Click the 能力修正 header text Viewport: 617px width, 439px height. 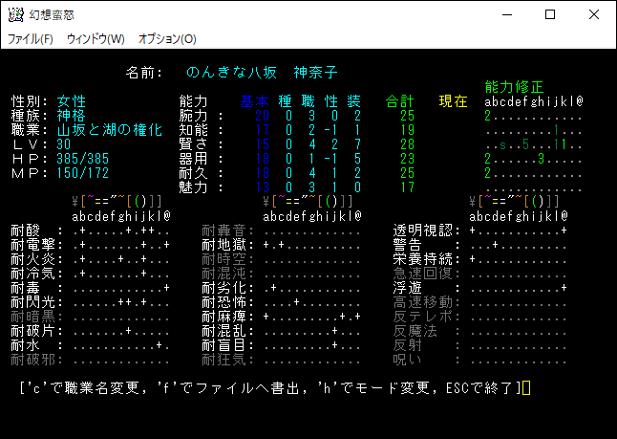click(x=514, y=86)
